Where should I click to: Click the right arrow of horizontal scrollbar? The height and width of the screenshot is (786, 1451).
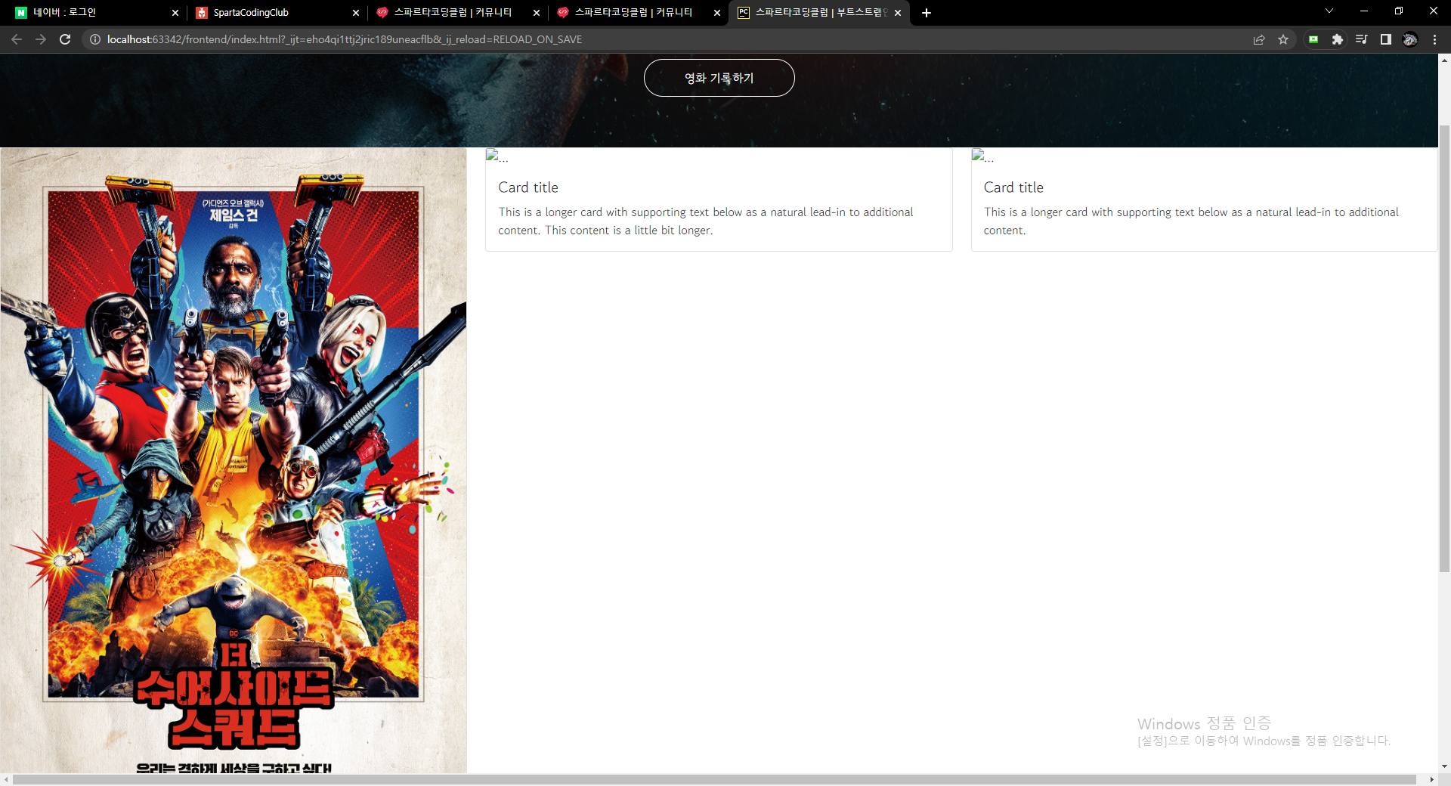pyautogui.click(x=1431, y=779)
